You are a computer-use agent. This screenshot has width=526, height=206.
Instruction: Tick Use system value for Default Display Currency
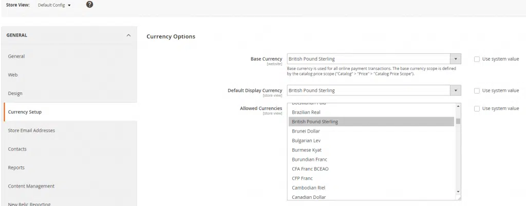[477, 90]
